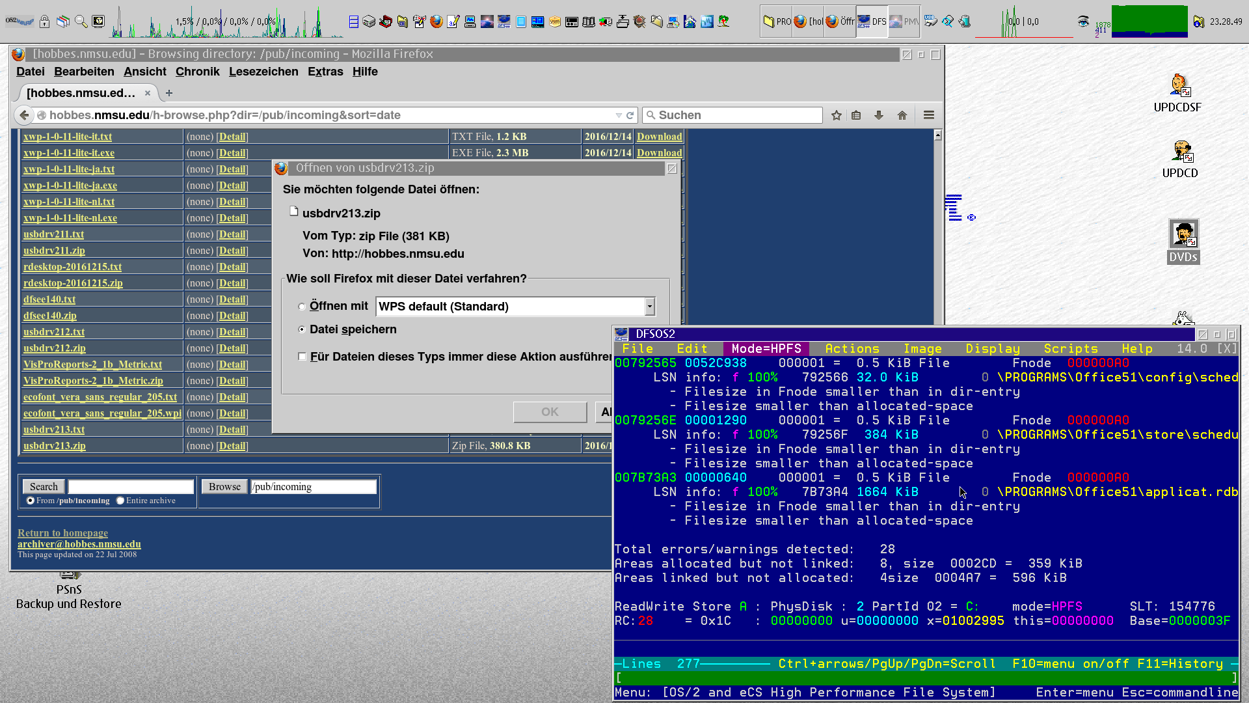Close the hobbes.nmsu.edu tab
The width and height of the screenshot is (1249, 703).
[x=148, y=93]
